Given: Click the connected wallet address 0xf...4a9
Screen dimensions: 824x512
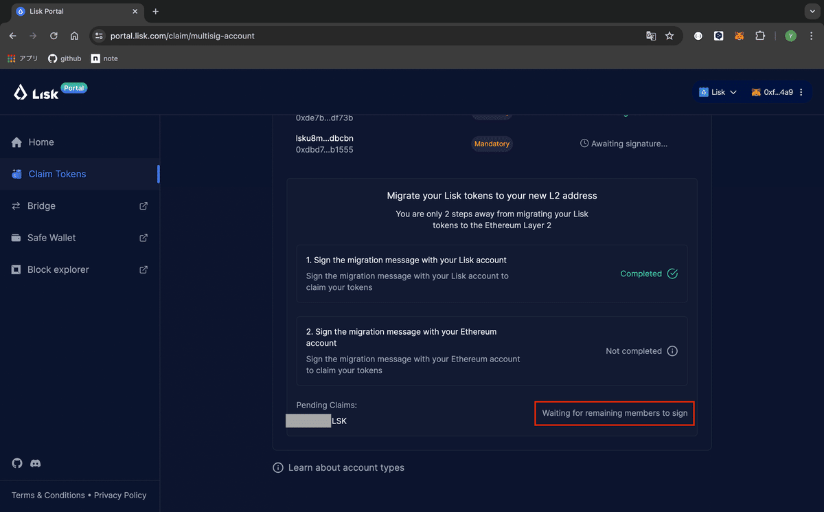Looking at the screenshot, I should 778,92.
